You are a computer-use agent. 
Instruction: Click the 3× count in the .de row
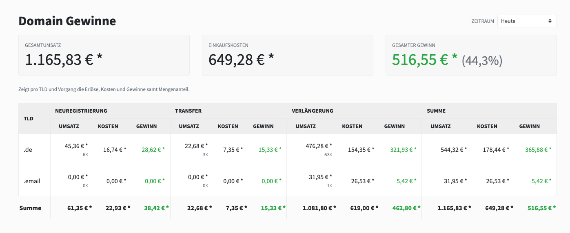[205, 155]
